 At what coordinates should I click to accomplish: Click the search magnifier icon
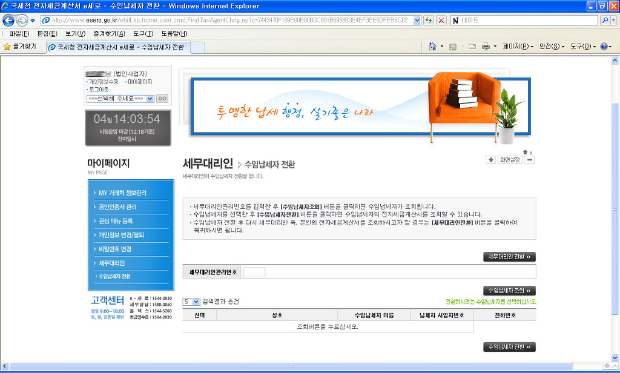[605, 20]
